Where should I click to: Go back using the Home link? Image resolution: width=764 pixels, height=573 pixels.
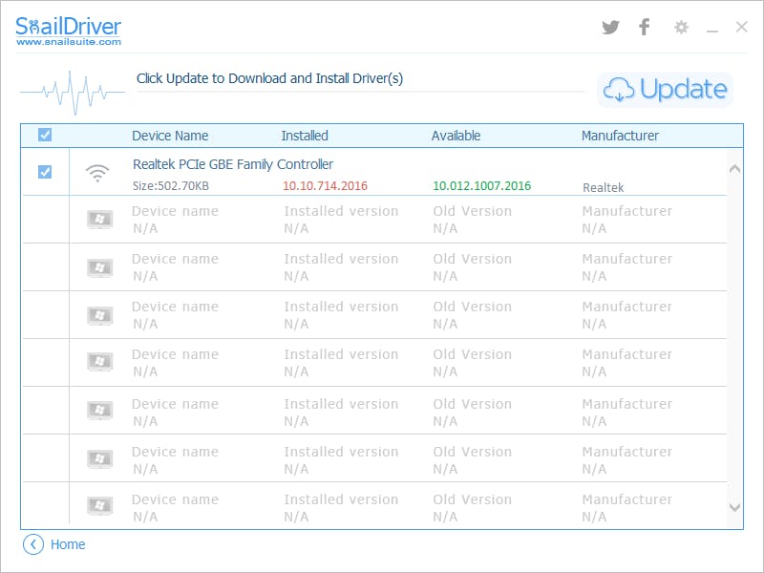point(68,544)
